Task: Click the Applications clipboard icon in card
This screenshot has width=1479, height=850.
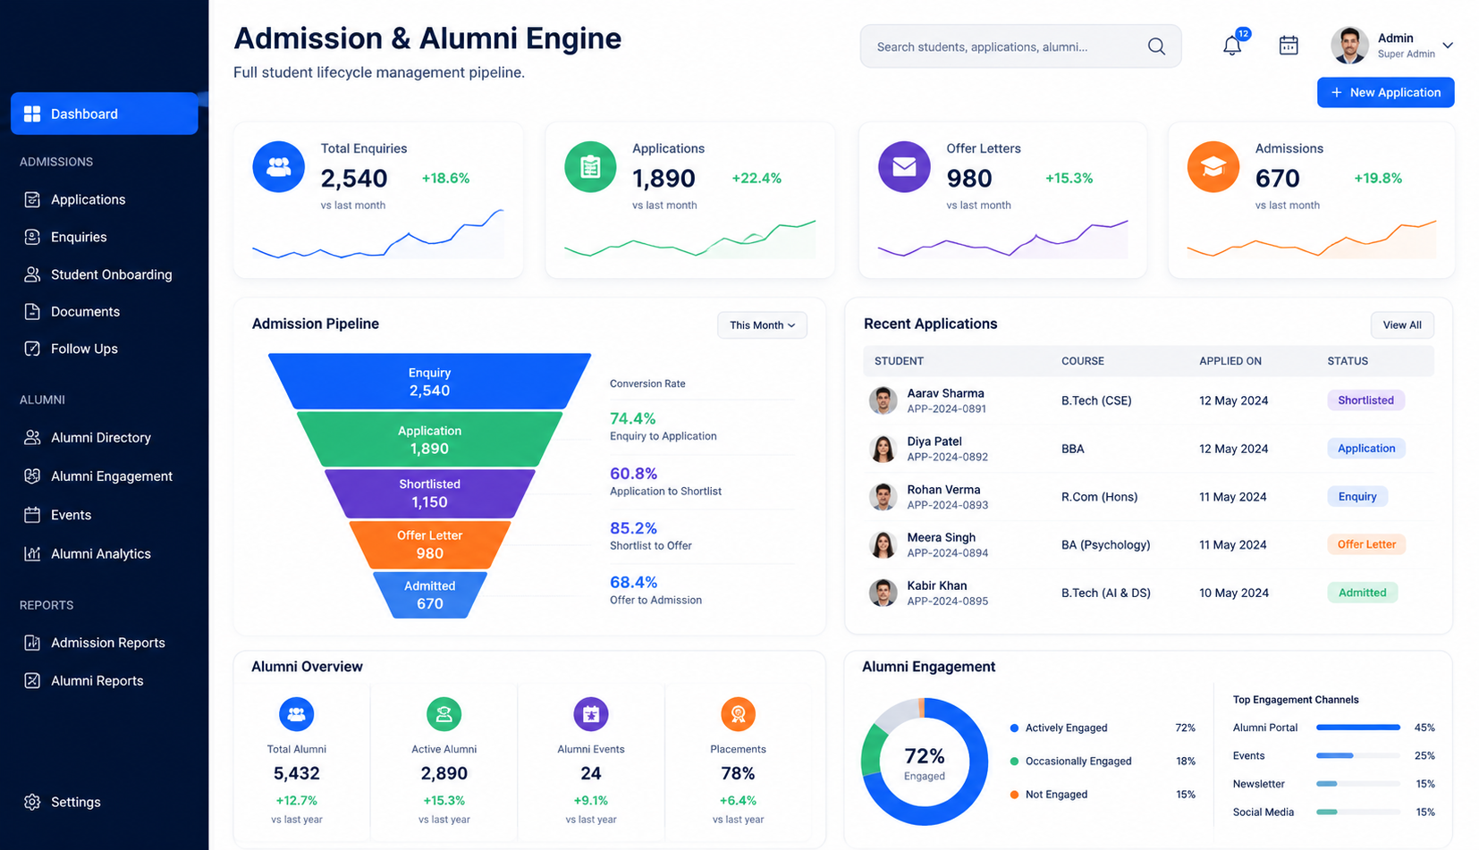Action: click(x=590, y=166)
